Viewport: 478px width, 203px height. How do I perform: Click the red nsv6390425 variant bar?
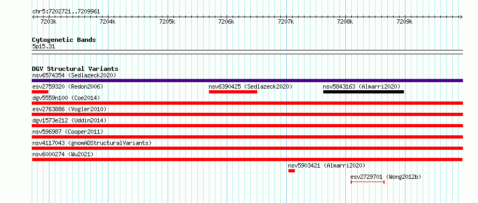click(233, 92)
